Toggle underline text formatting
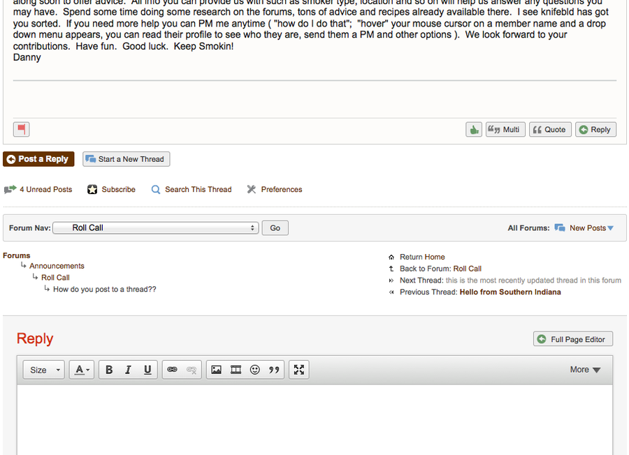Viewport: 629px width, 455px height. [x=147, y=370]
